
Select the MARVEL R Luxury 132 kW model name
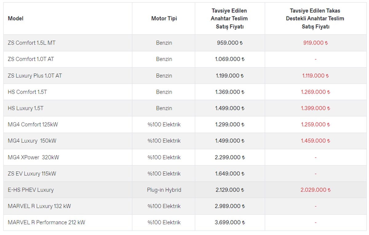point(39,206)
